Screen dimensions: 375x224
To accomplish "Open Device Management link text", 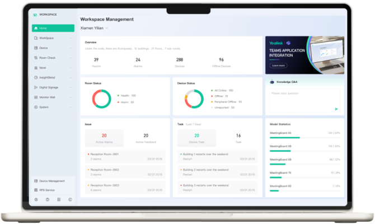I will (52, 181).
